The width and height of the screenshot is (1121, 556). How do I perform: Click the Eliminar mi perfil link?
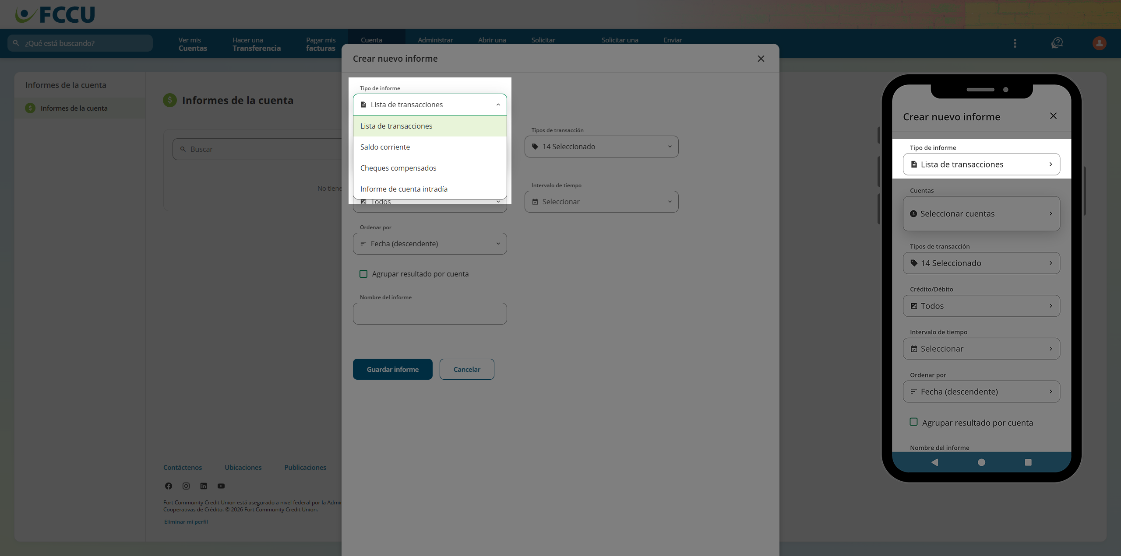[186, 521]
